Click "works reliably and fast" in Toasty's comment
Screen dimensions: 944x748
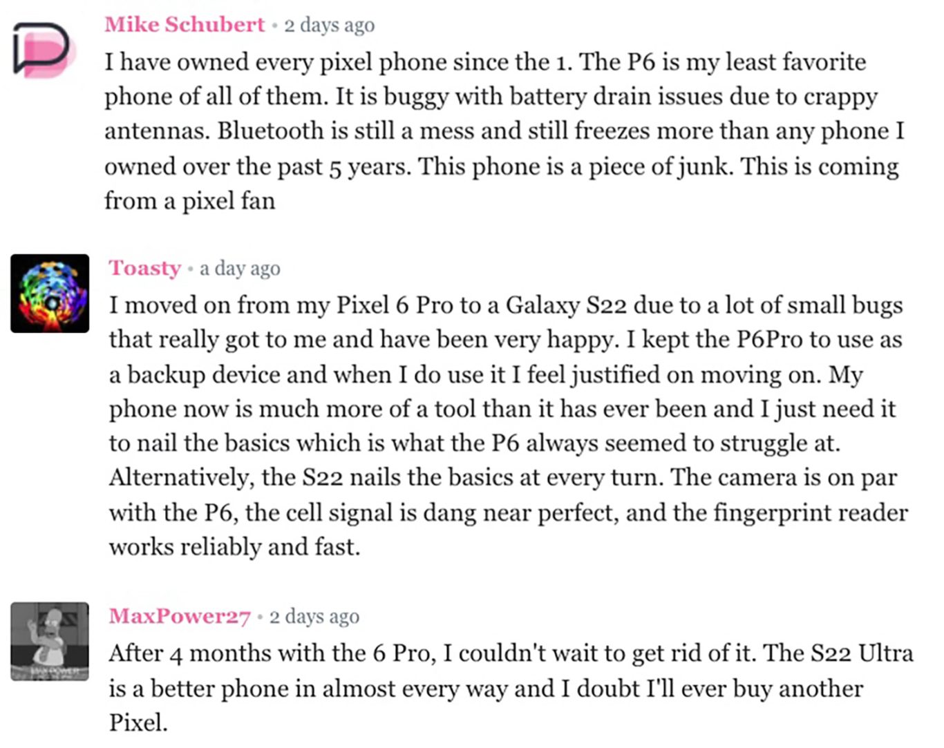pos(233,547)
